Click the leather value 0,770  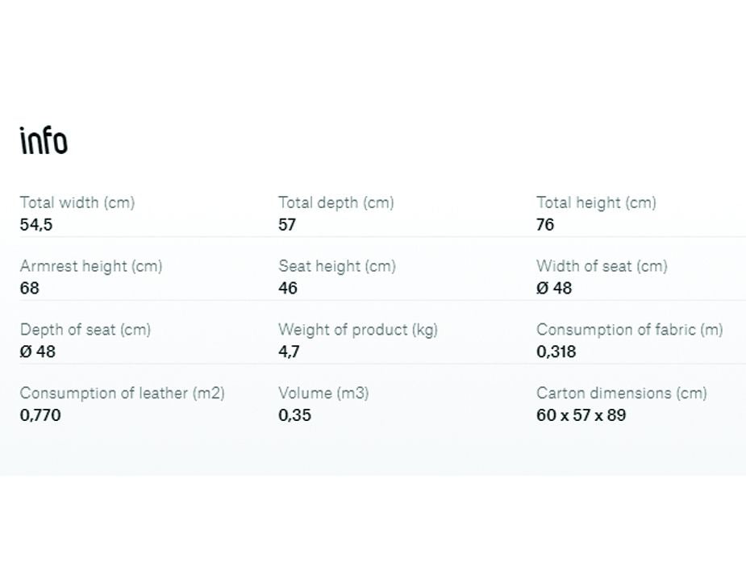[x=40, y=415]
